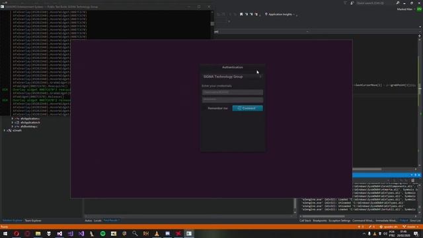
Task: Open the red X application on taskbar
Action: click(178, 233)
